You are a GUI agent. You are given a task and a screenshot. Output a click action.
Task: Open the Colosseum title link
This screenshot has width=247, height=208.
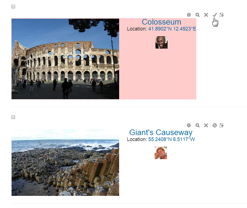pyautogui.click(x=161, y=22)
